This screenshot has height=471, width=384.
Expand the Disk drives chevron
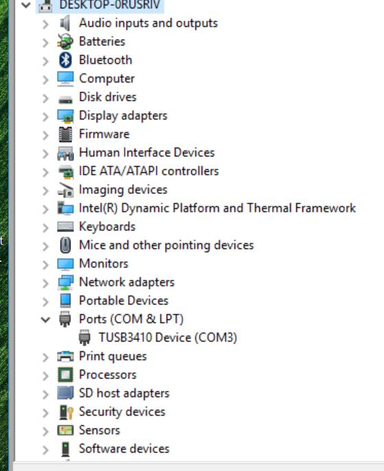point(46,99)
